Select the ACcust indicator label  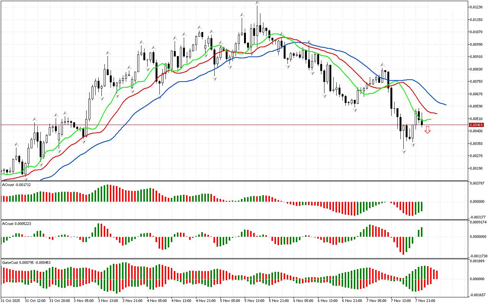[x=16, y=223]
